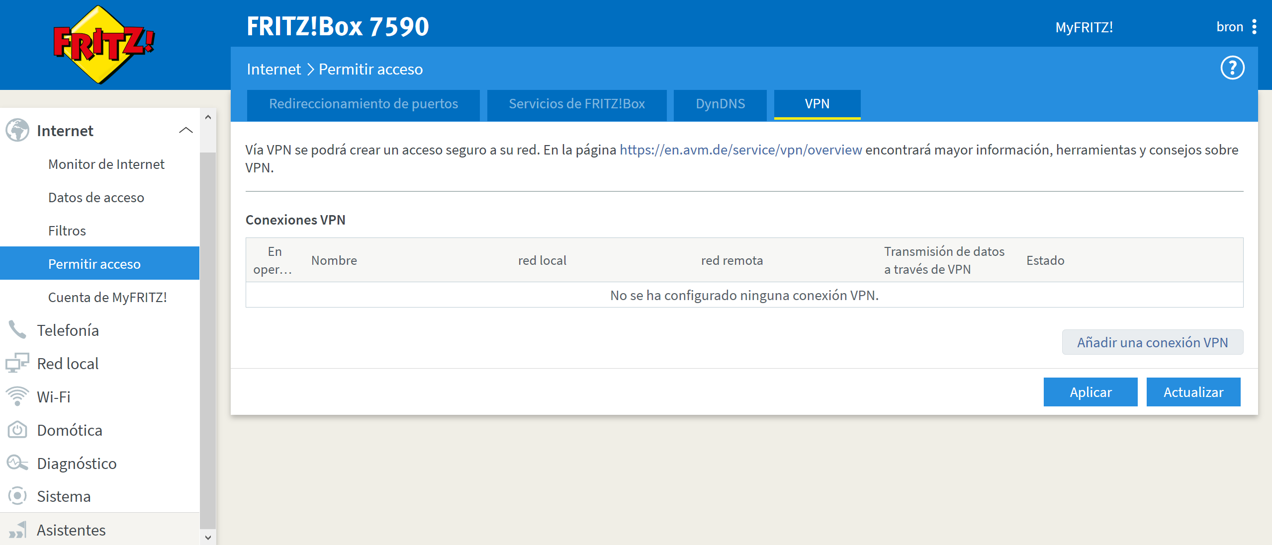Click the Wi-Fi signal icon
This screenshot has height=545, width=1272.
point(17,396)
